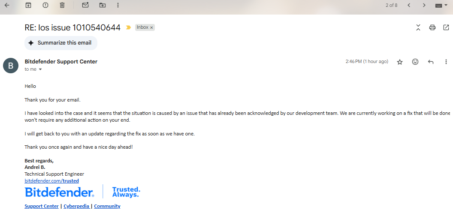Go to the older email arrow
The width and height of the screenshot is (453, 216).
424,5
